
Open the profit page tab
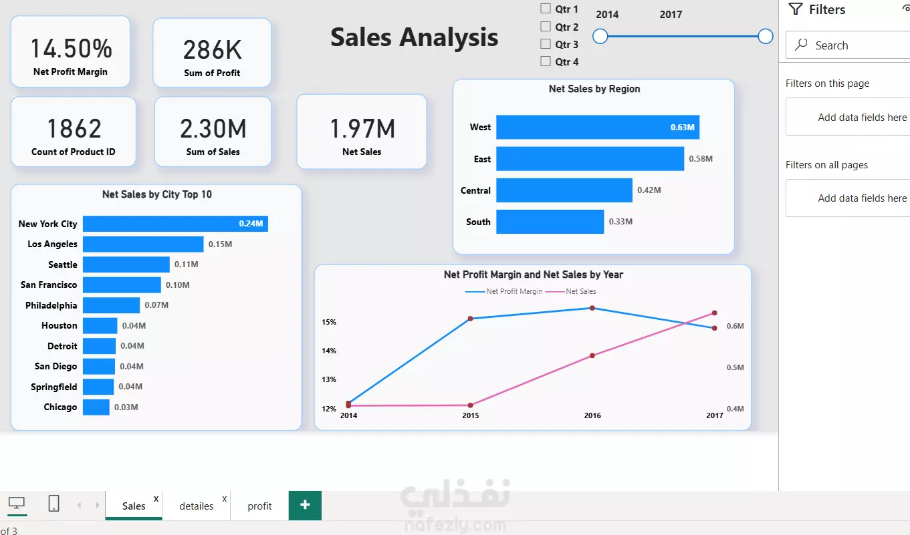(259, 506)
